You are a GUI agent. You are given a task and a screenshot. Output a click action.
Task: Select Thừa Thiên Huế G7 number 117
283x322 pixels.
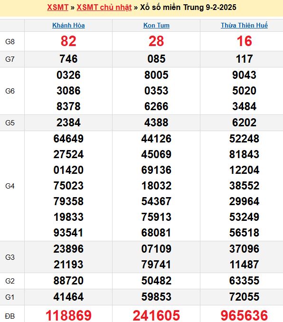pos(244,59)
